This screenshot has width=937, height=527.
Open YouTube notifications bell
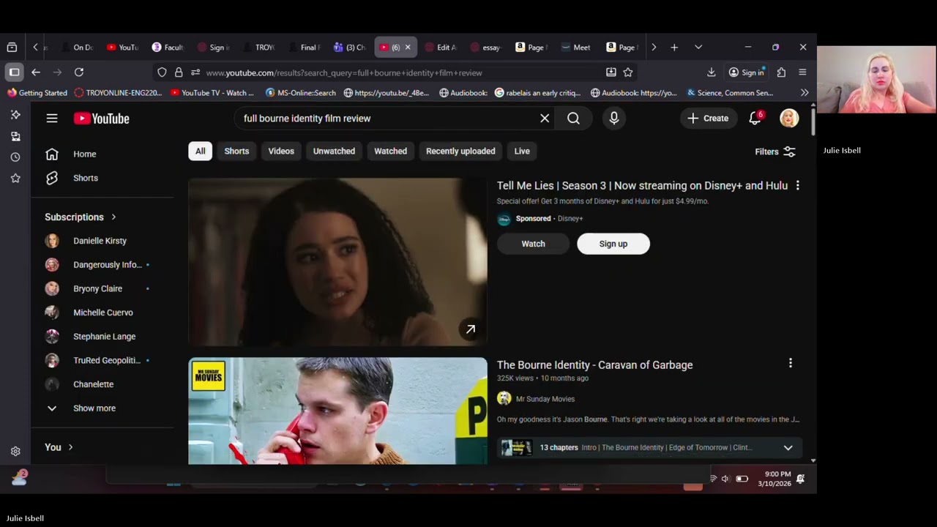(x=755, y=119)
